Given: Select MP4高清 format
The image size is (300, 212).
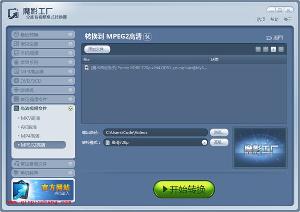Looking at the screenshot, I should (x=30, y=136).
